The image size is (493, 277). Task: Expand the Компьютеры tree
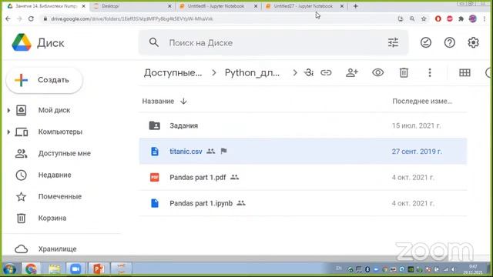(x=8, y=132)
